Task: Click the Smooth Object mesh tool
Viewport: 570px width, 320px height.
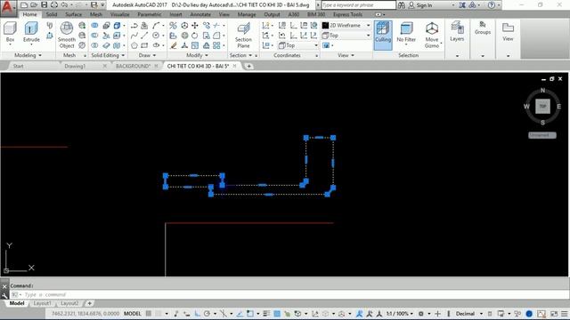Action: 67,35
